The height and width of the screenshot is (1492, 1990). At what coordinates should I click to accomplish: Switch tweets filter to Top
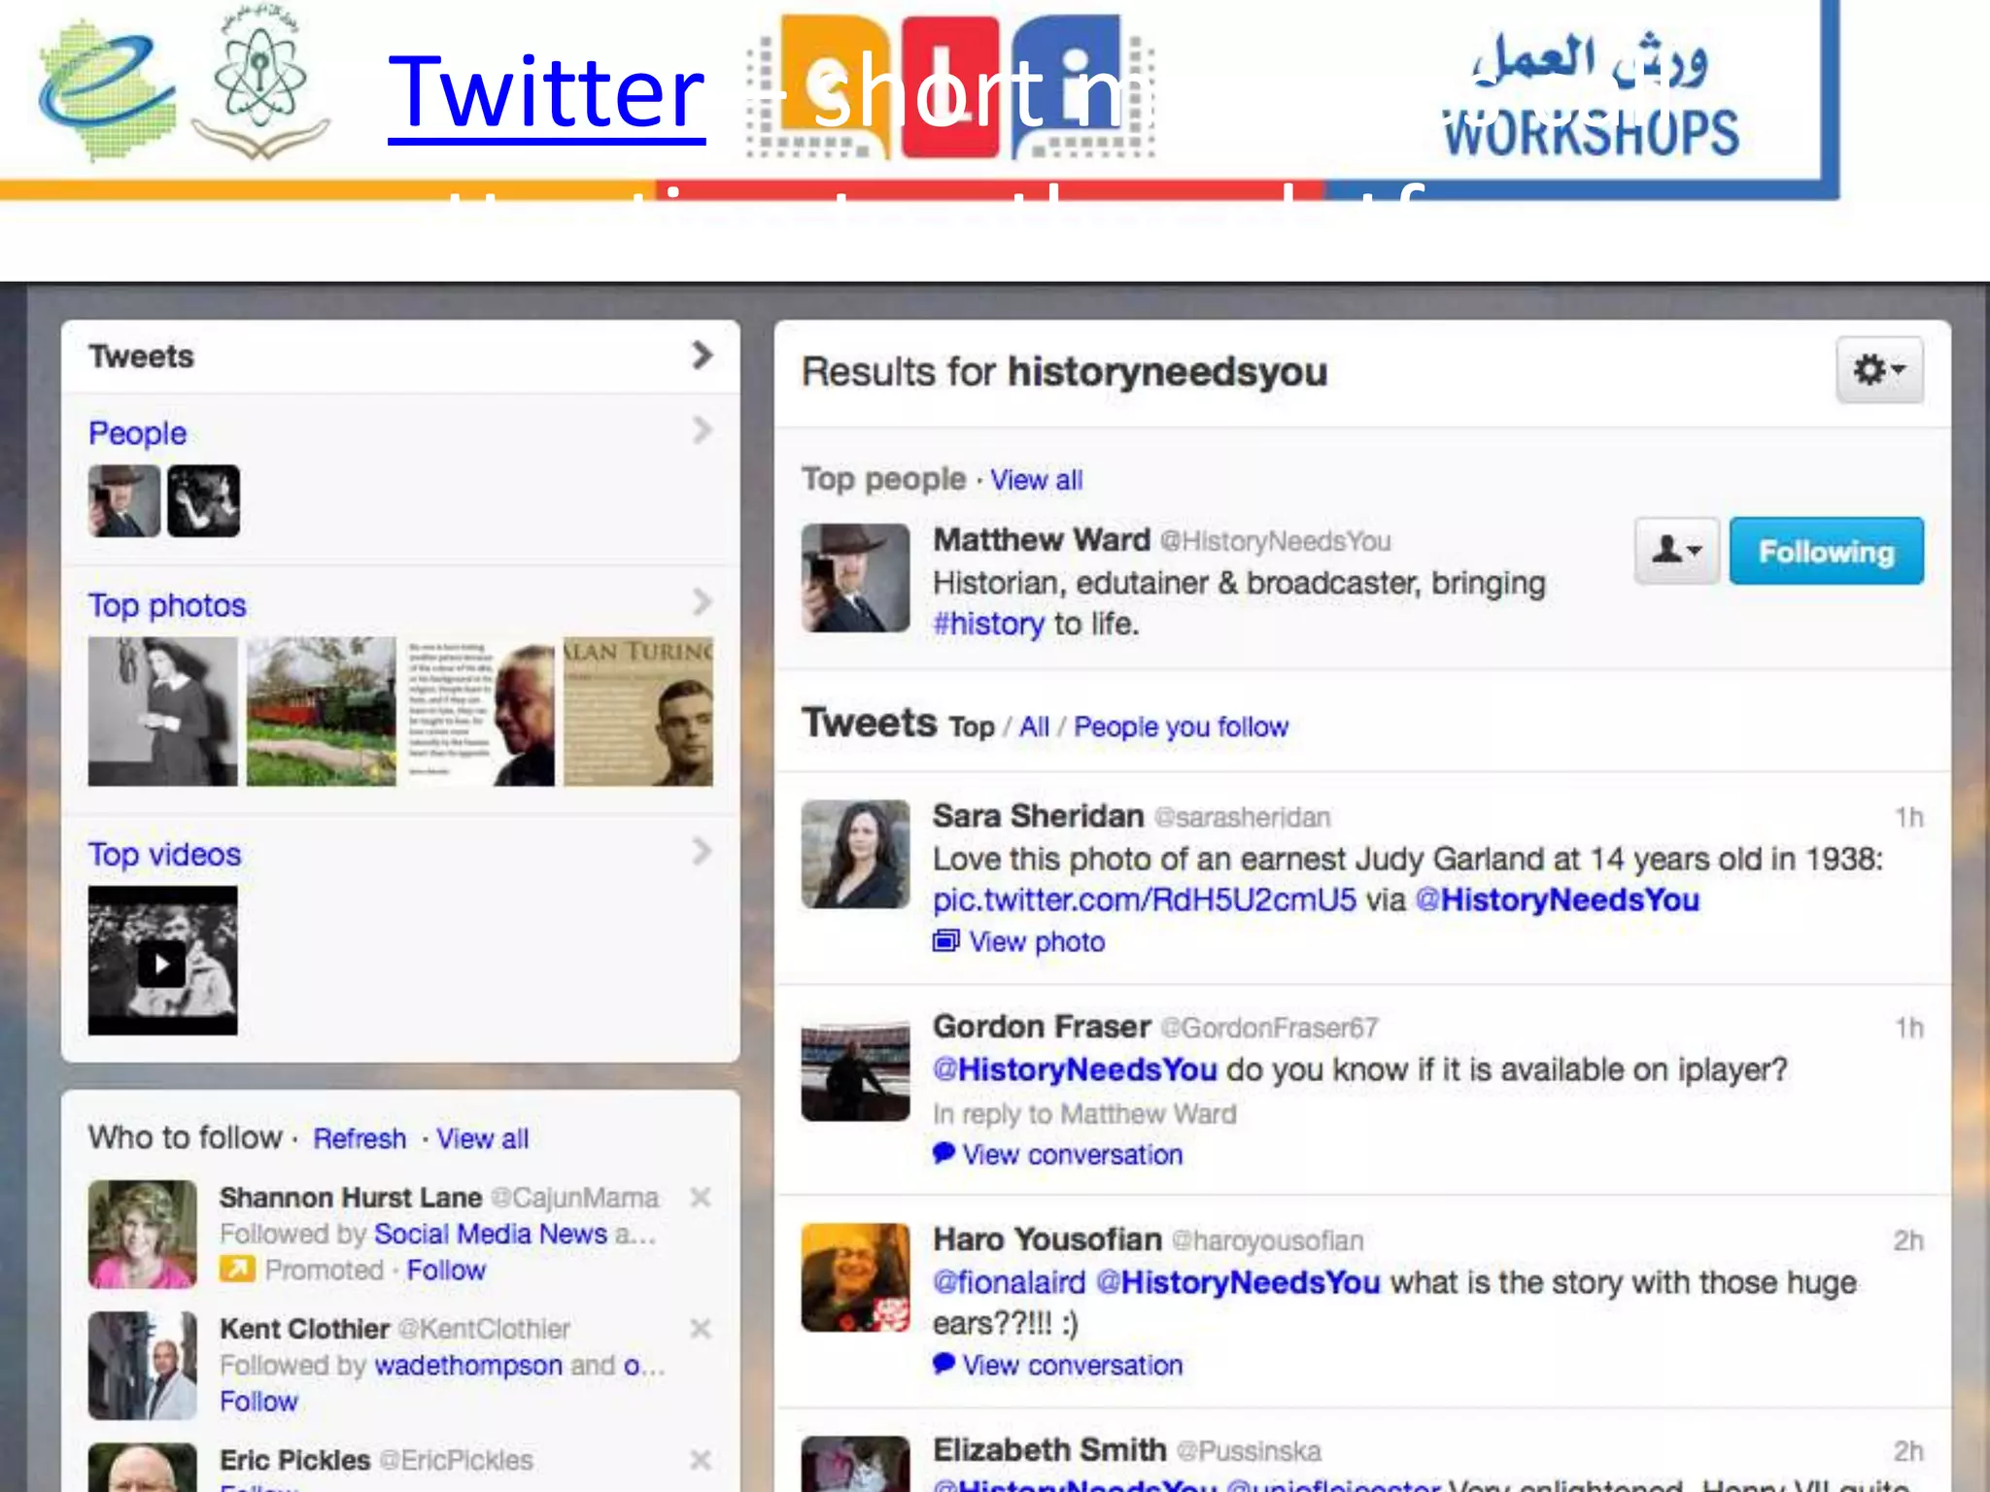pyautogui.click(x=972, y=727)
